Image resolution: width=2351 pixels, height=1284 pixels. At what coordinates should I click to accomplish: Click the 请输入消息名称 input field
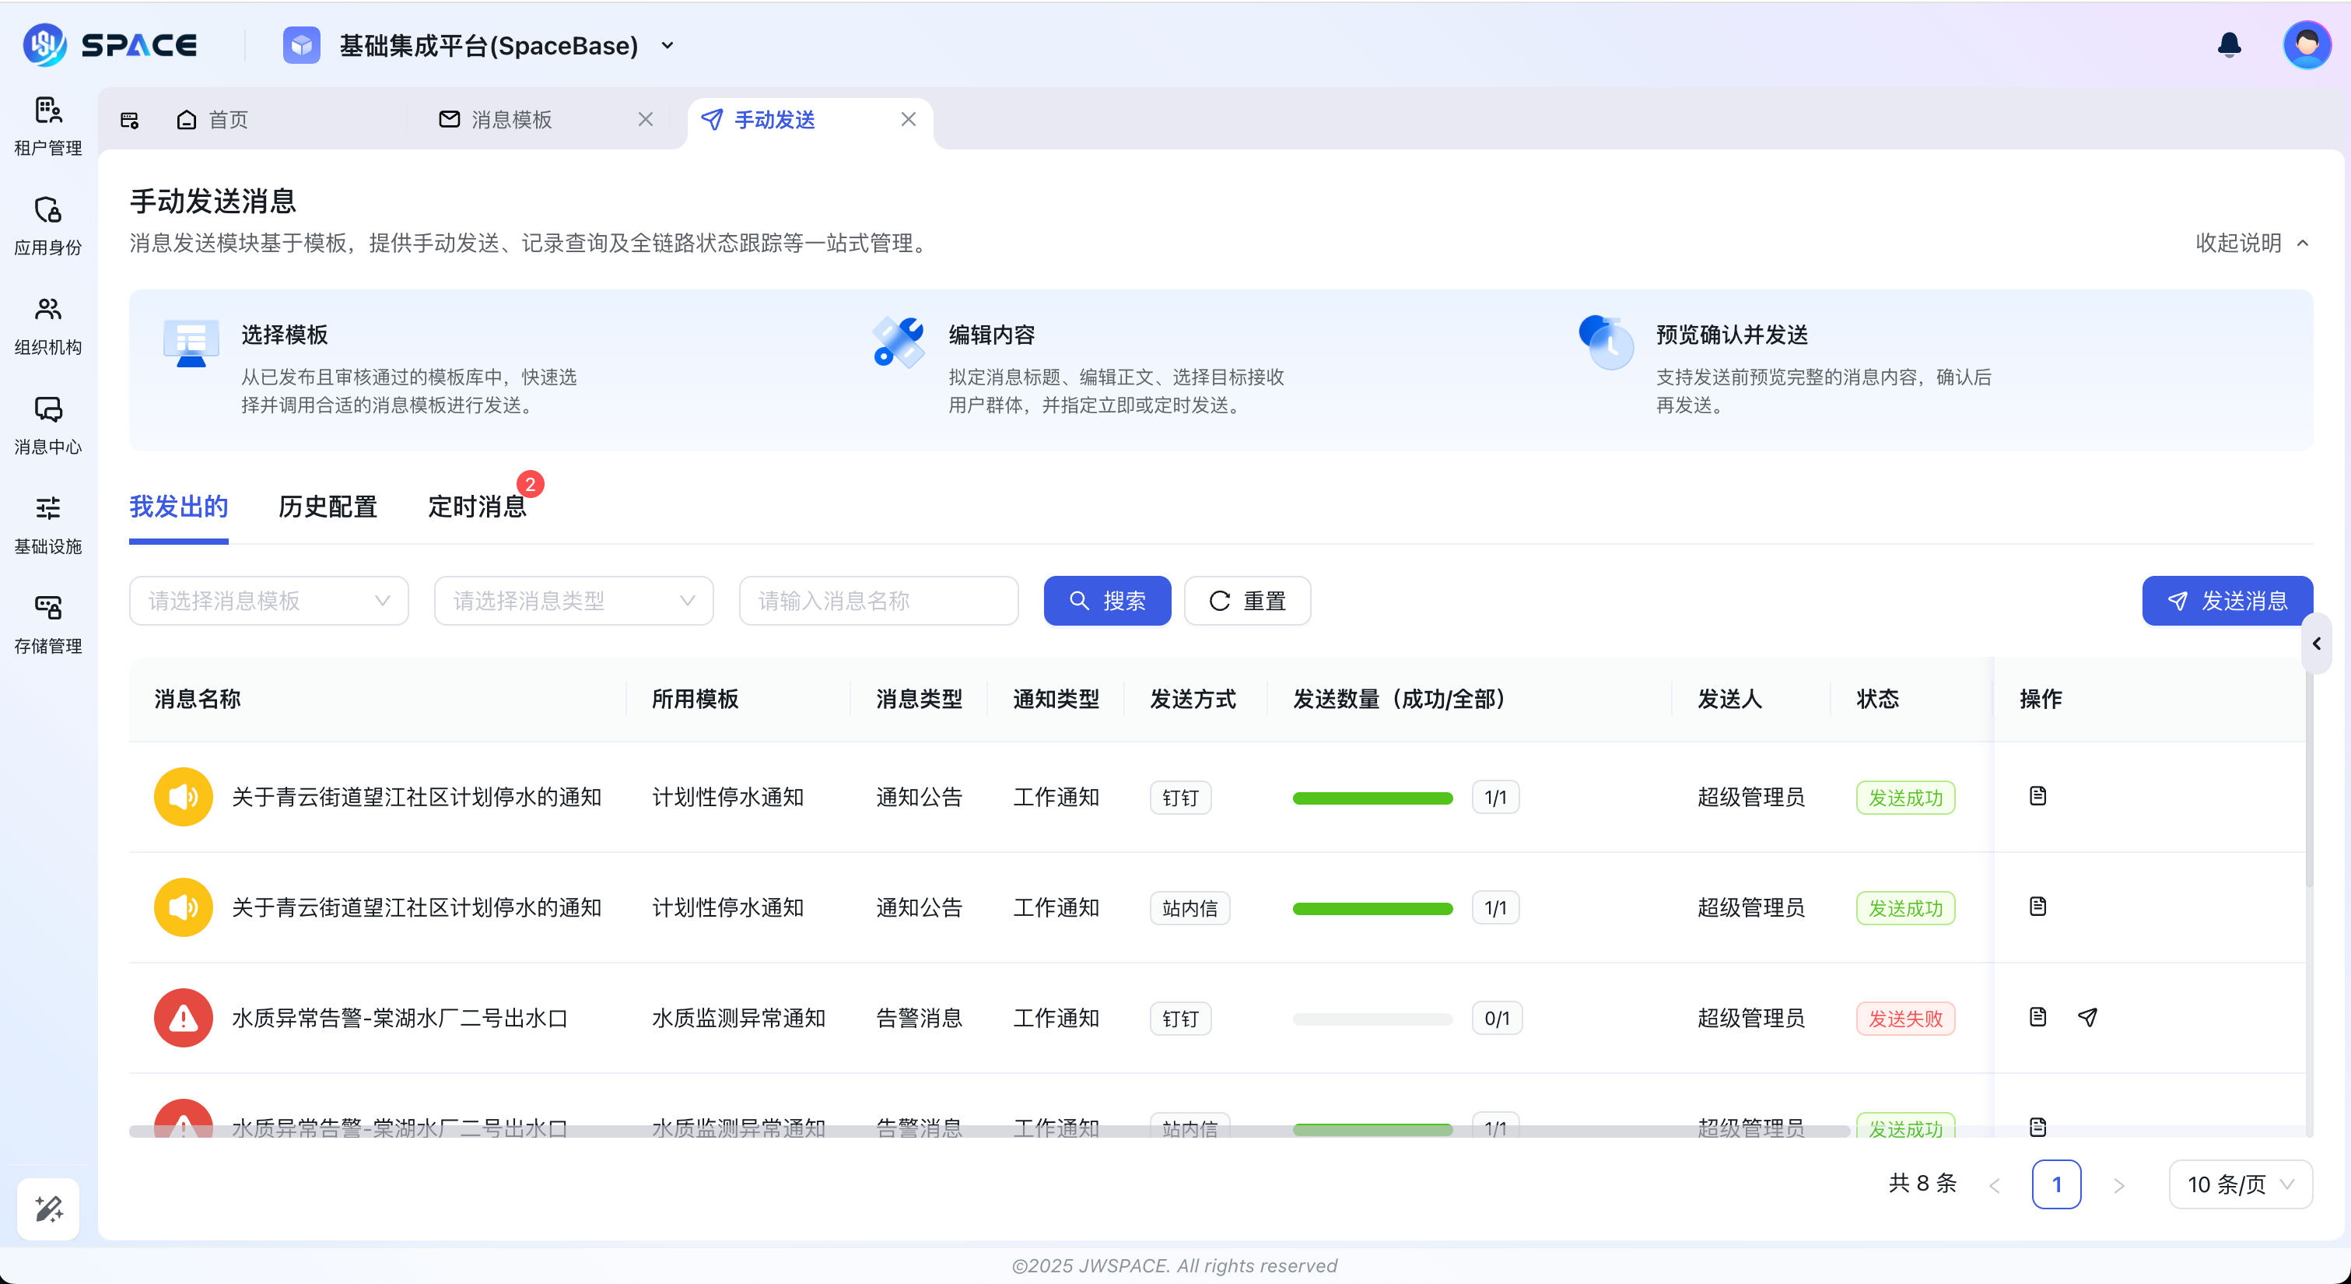pos(878,600)
